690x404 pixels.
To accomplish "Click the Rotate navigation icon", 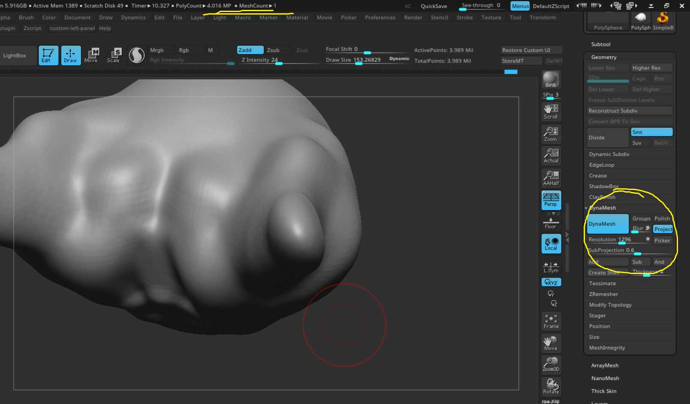I will 551,386.
